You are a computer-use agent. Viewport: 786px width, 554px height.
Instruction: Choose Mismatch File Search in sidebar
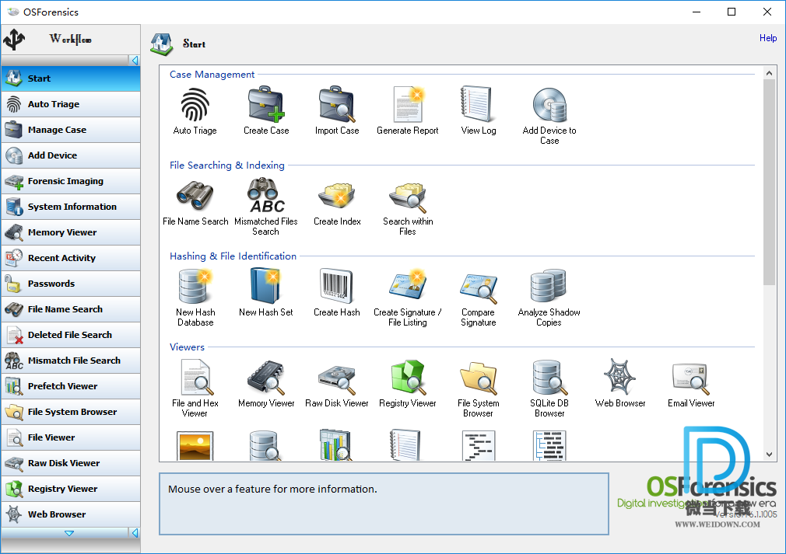point(71,361)
